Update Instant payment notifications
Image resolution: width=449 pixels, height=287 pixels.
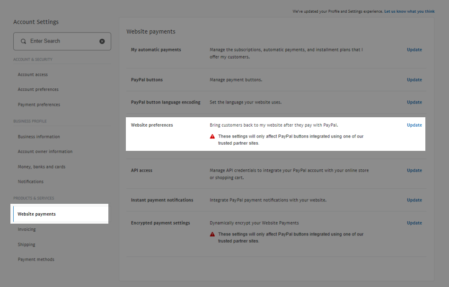414,200
